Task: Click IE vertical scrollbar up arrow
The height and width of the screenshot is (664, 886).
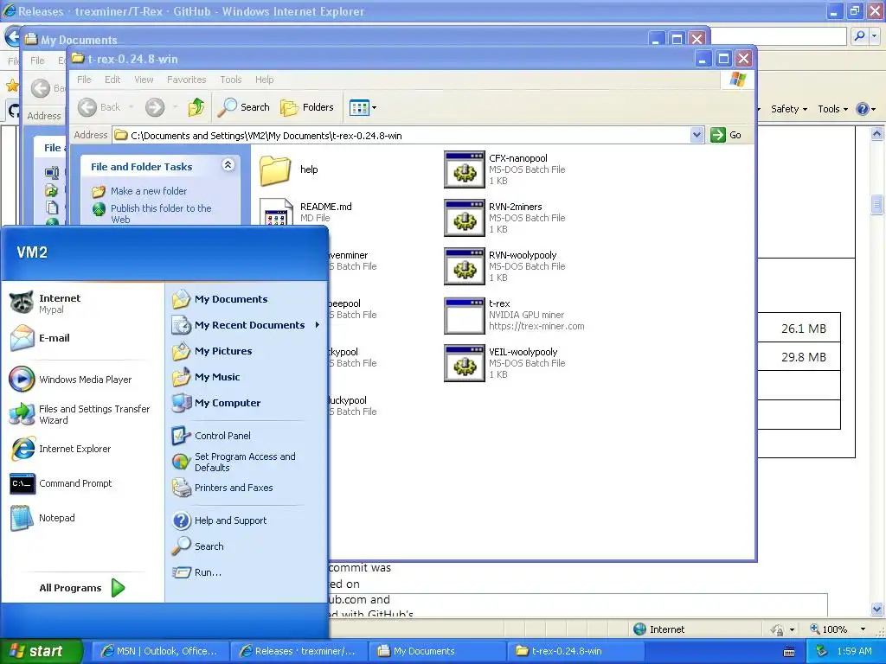Action: pos(877,134)
